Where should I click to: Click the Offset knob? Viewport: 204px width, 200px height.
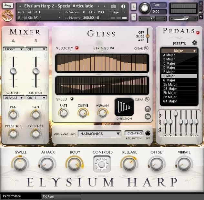pyautogui.click(x=157, y=164)
